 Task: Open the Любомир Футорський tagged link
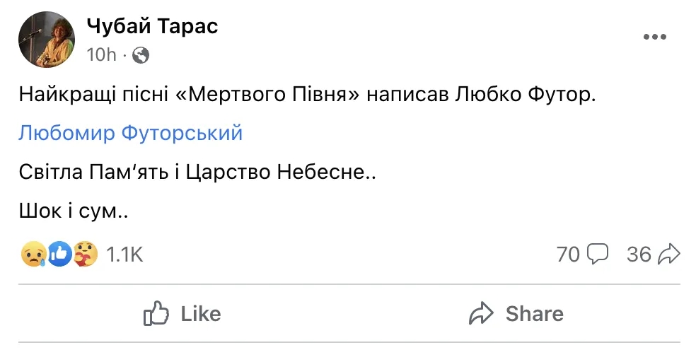[130, 132]
